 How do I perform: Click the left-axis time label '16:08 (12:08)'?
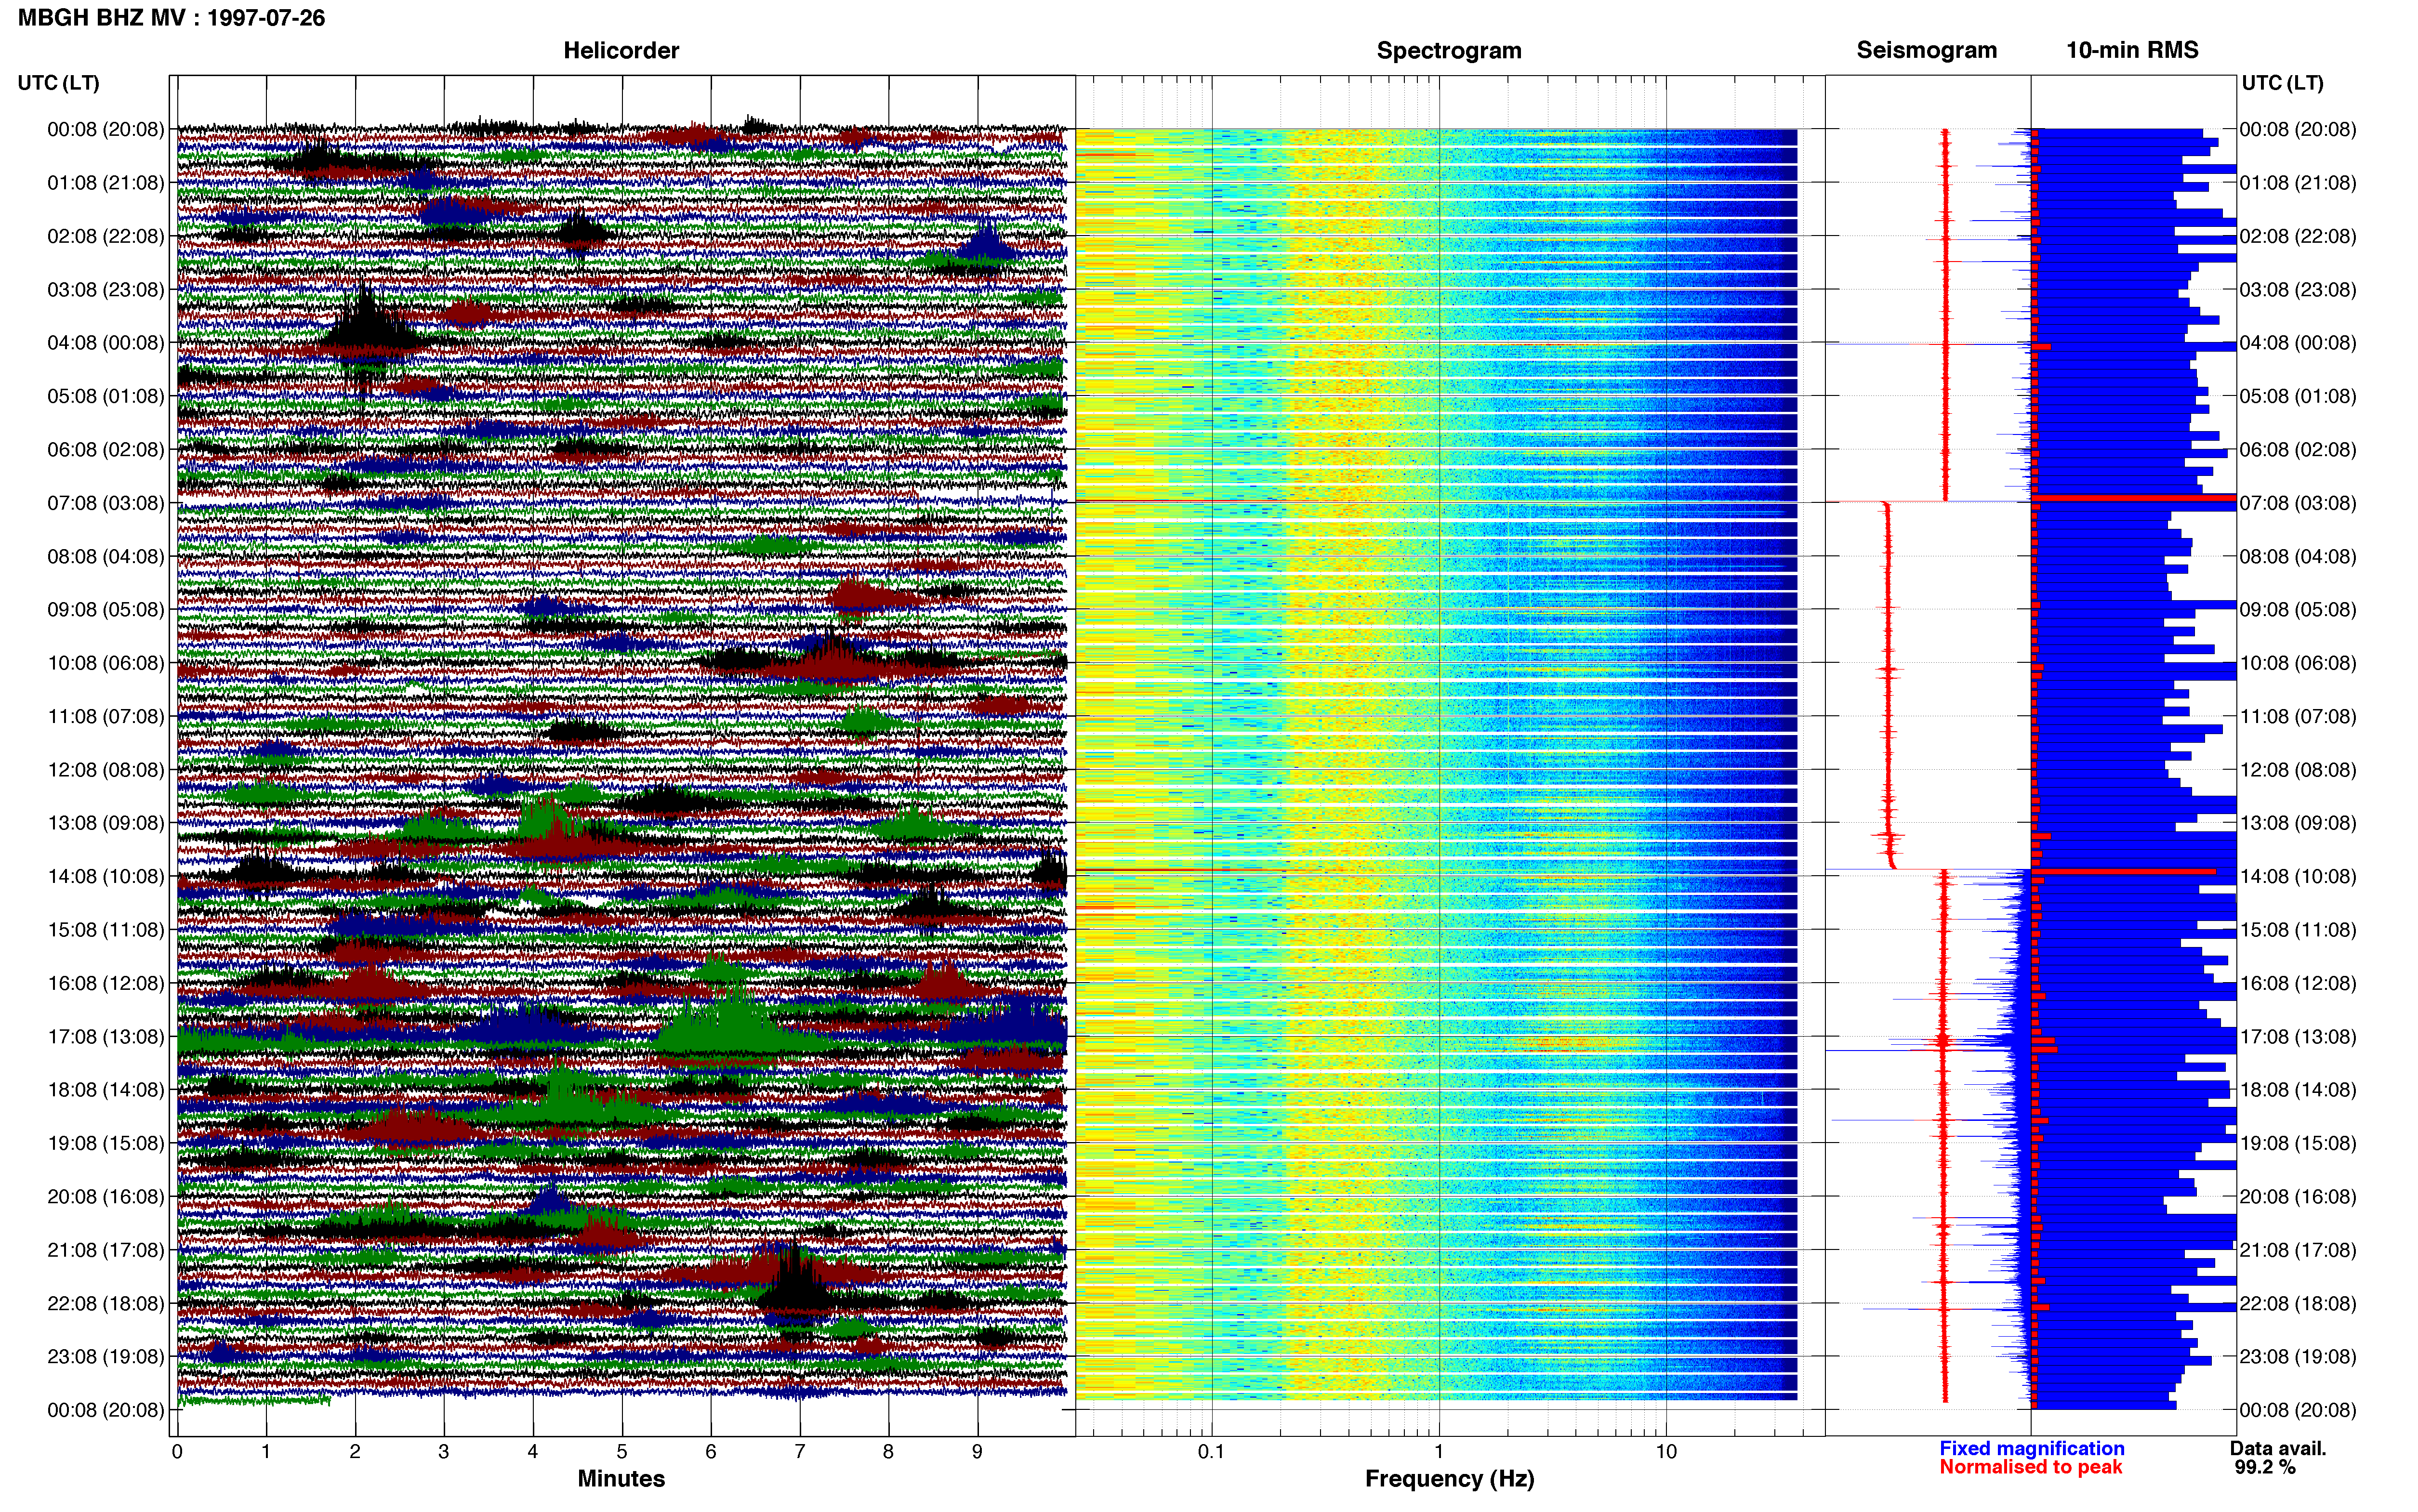(x=106, y=983)
